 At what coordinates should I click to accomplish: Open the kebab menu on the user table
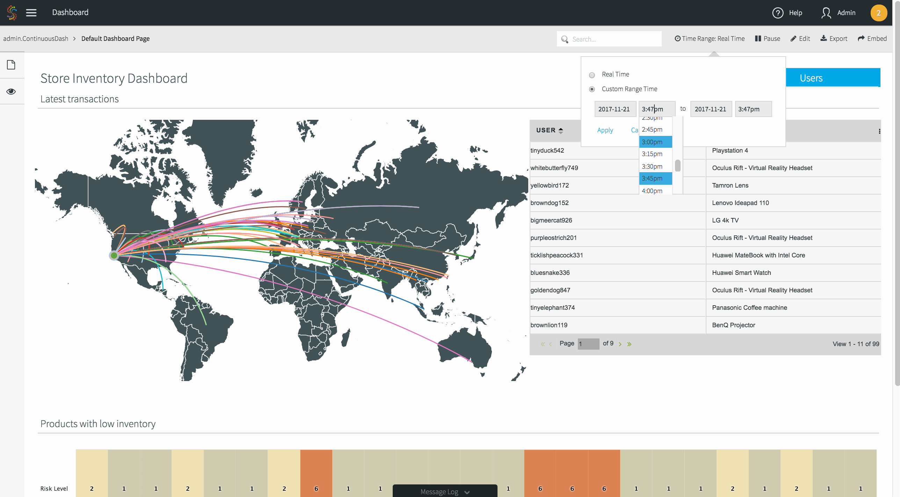click(x=879, y=131)
